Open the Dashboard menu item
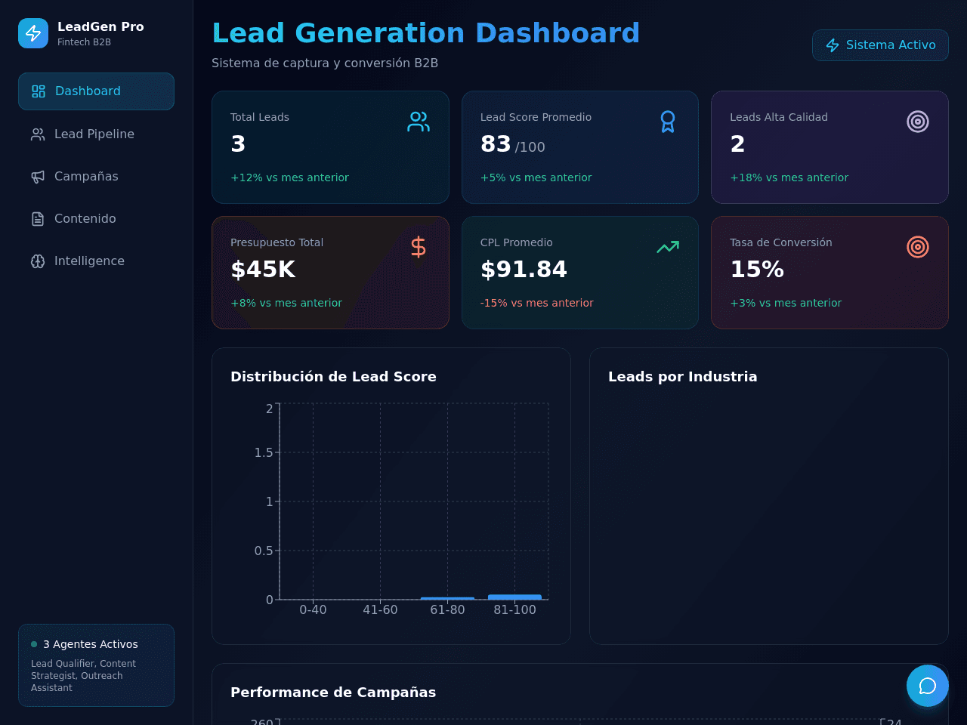The width and height of the screenshot is (967, 725). pyautogui.click(x=96, y=91)
